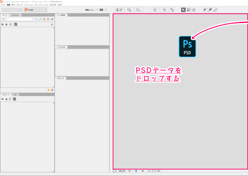Open the Model workspace dropdown

click(35, 10)
